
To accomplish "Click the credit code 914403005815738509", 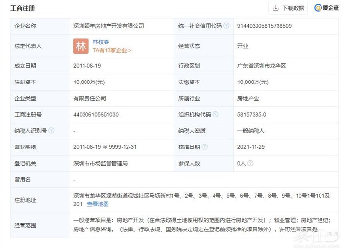I will pos(264,26).
